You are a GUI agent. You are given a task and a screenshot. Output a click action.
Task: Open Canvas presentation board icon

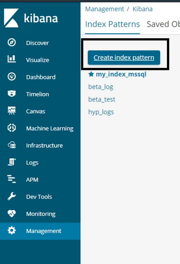click(x=12, y=111)
